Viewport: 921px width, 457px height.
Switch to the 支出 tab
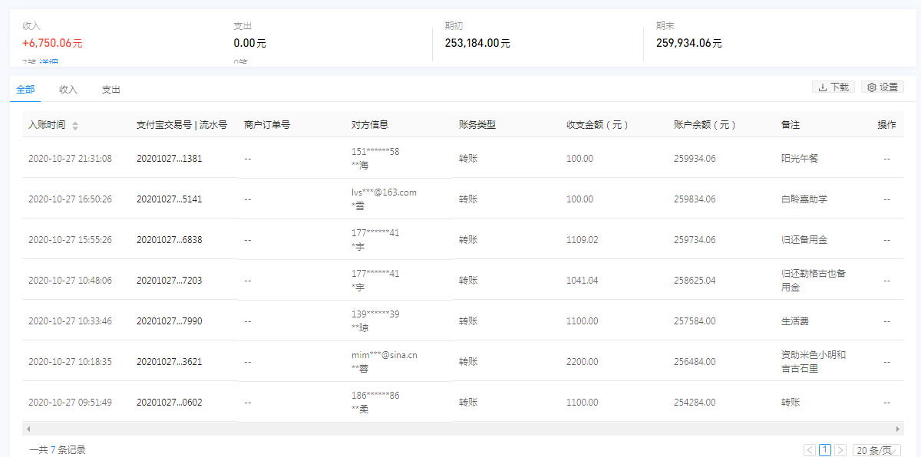point(111,90)
